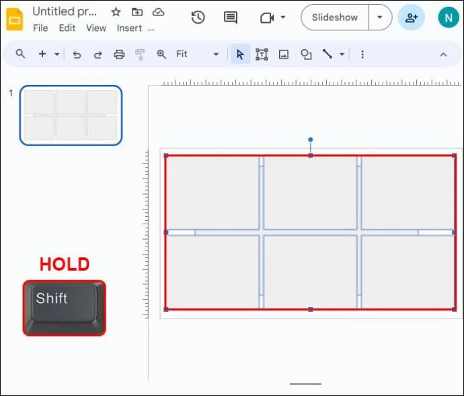Add a new slide plus button
Image resolution: width=464 pixels, height=396 pixels.
[42, 54]
